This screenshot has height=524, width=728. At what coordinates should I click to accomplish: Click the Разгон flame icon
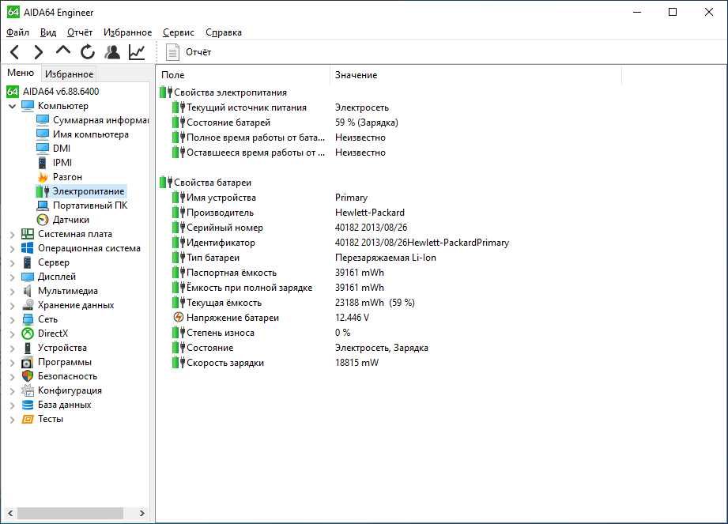coord(43,177)
